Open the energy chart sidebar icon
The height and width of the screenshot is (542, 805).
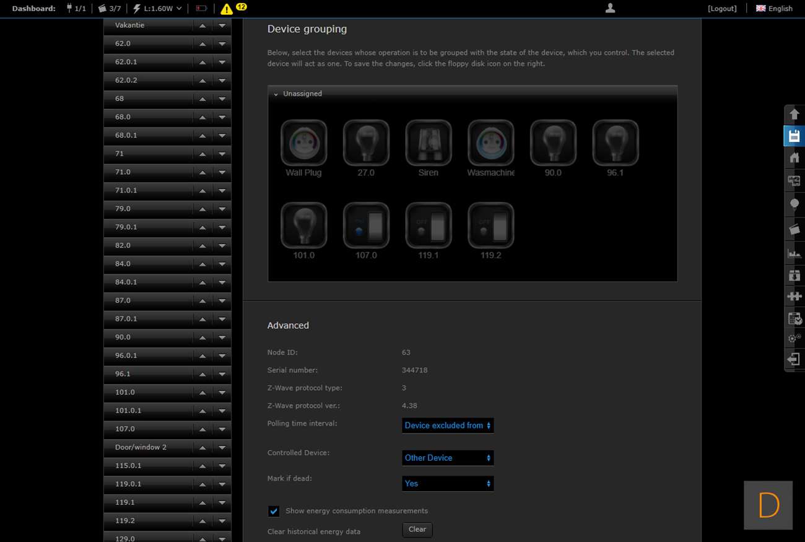pyautogui.click(x=794, y=253)
